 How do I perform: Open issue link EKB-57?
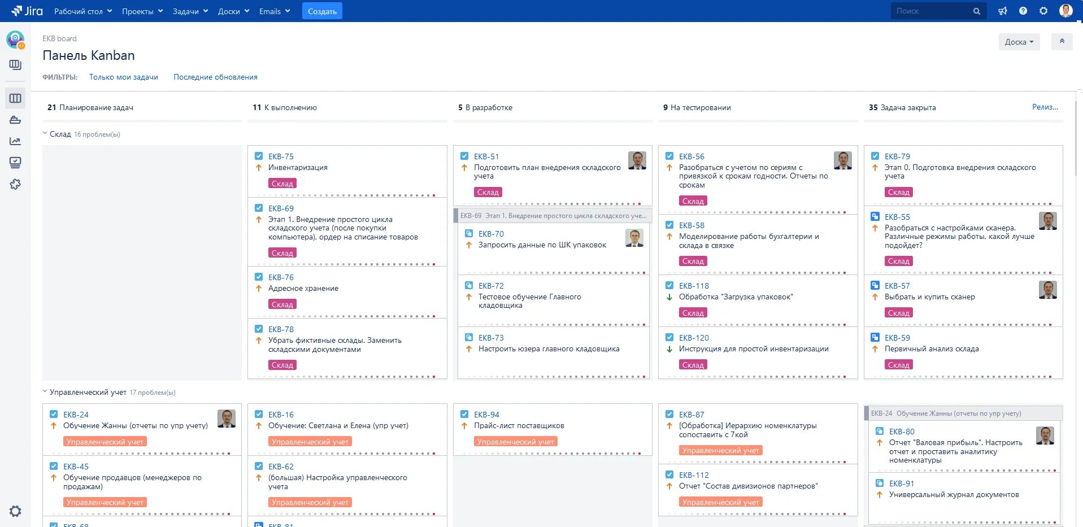coord(897,286)
